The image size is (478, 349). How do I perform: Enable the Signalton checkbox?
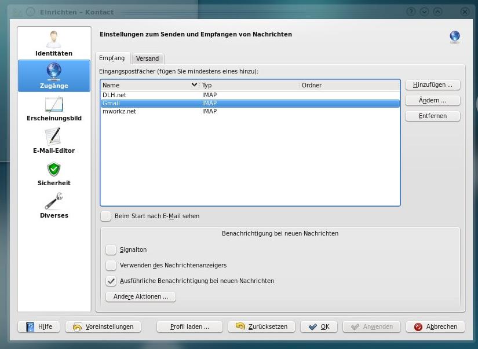coord(111,250)
